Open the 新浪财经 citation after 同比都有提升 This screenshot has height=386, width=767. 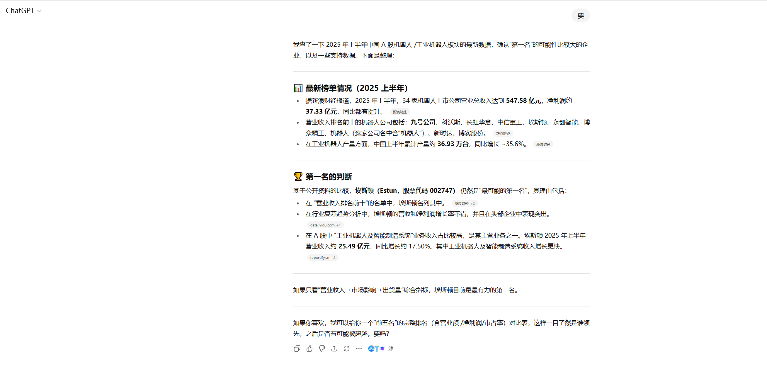click(400, 112)
